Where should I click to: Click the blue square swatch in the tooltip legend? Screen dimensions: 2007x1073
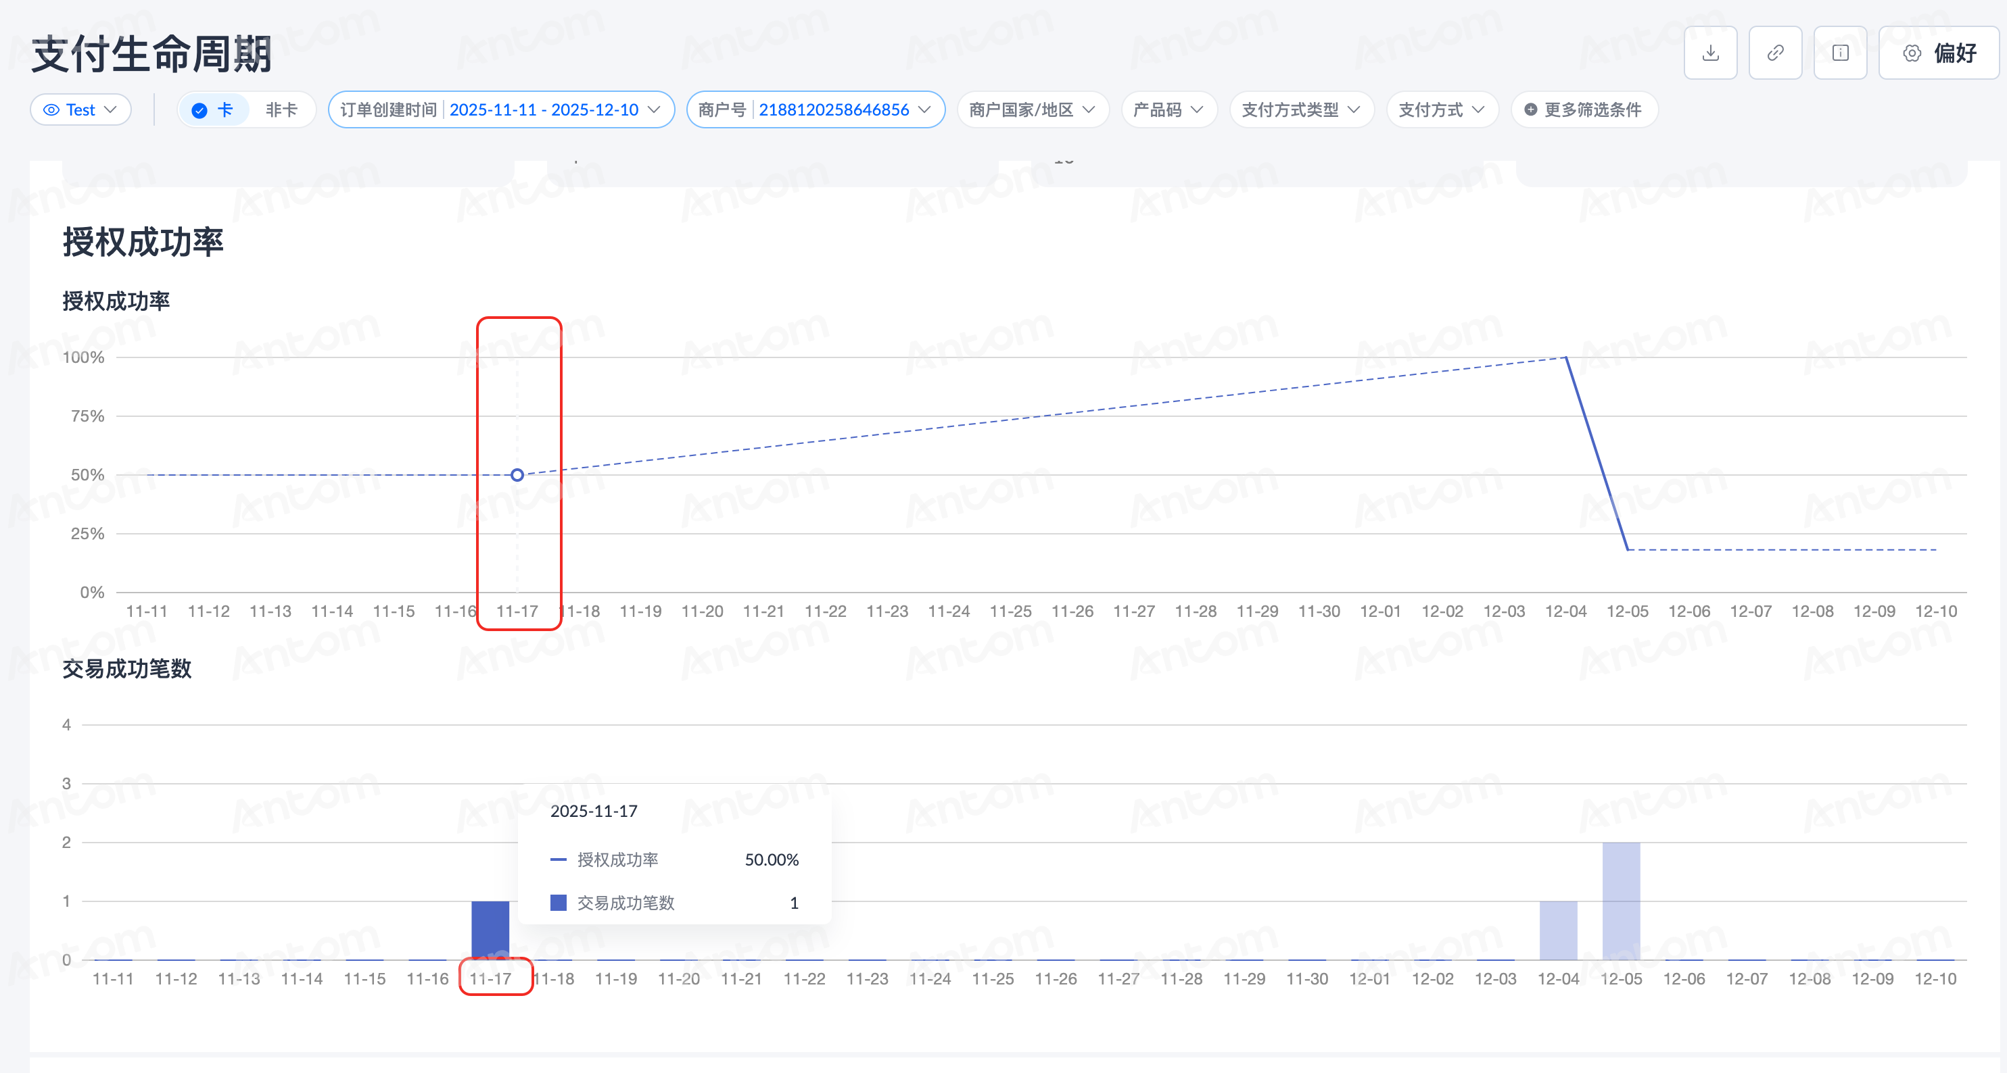point(558,903)
